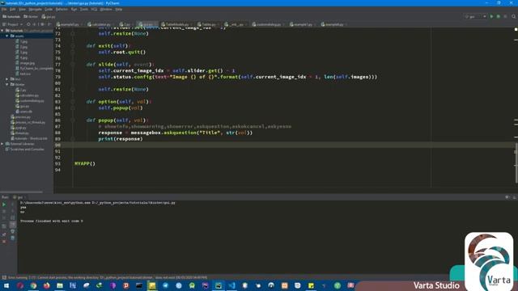Click the locate-file target icon in Project header
This screenshot has width=518, height=291.
coord(28,24)
